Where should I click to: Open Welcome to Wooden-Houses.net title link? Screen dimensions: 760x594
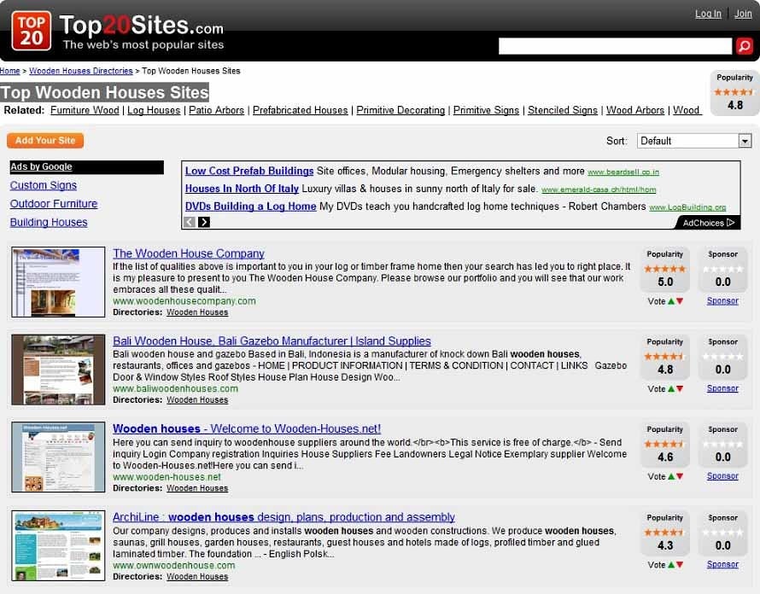point(247,428)
